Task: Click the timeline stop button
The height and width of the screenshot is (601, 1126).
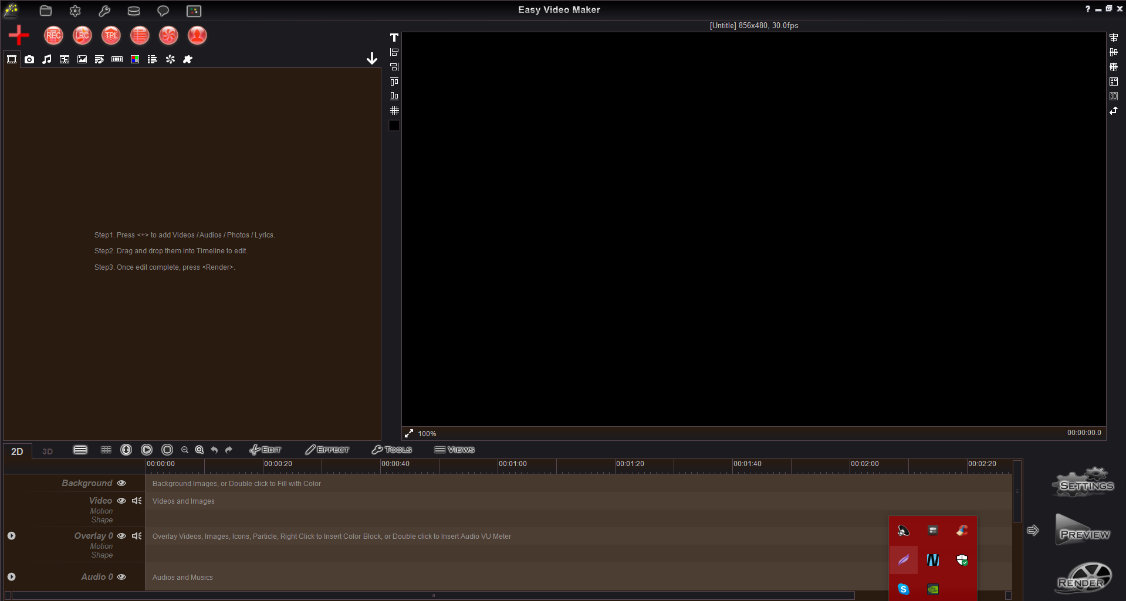Action: pos(167,450)
